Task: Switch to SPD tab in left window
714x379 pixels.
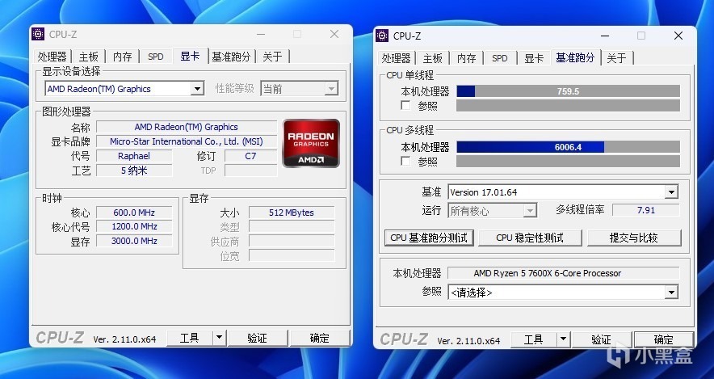Action: 155,57
